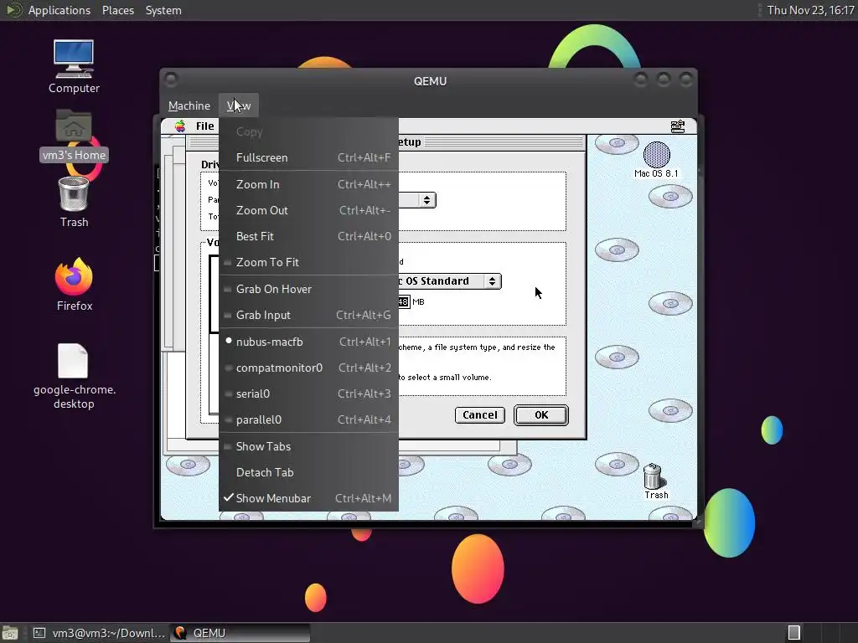The image size is (858, 643).
Task: Open vm3's Home folder icon
Action: pyautogui.click(x=74, y=126)
